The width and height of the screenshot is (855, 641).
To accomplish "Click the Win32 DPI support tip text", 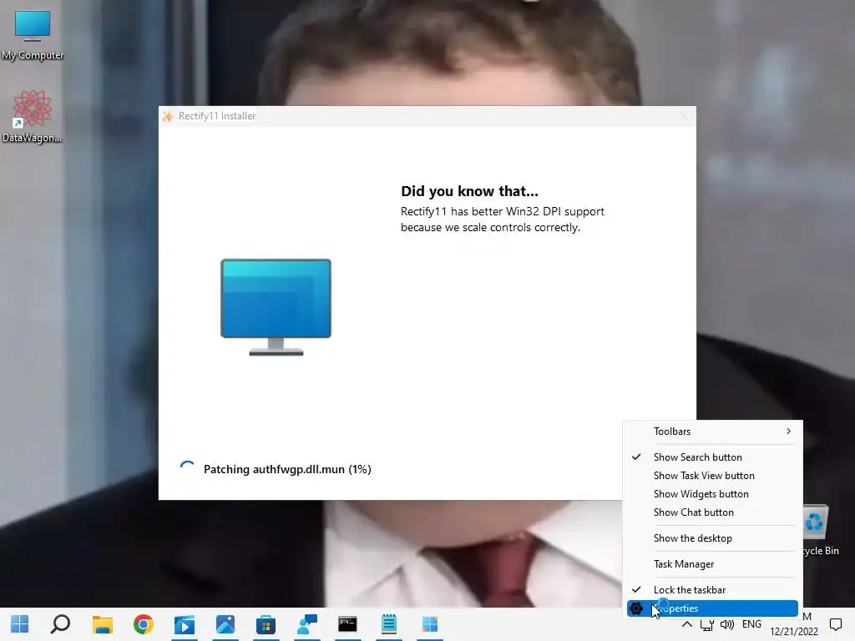I will [x=502, y=220].
